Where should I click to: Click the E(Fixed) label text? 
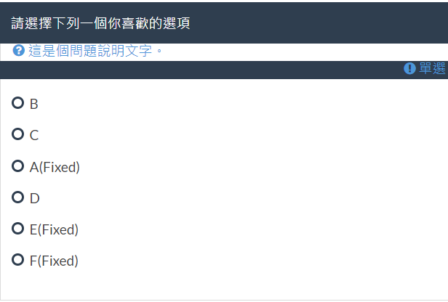pos(54,230)
